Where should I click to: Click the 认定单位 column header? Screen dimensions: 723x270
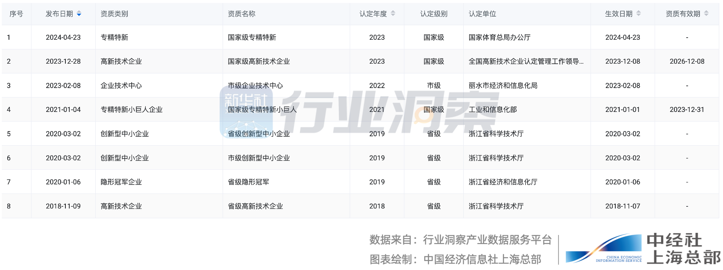pyautogui.click(x=482, y=14)
